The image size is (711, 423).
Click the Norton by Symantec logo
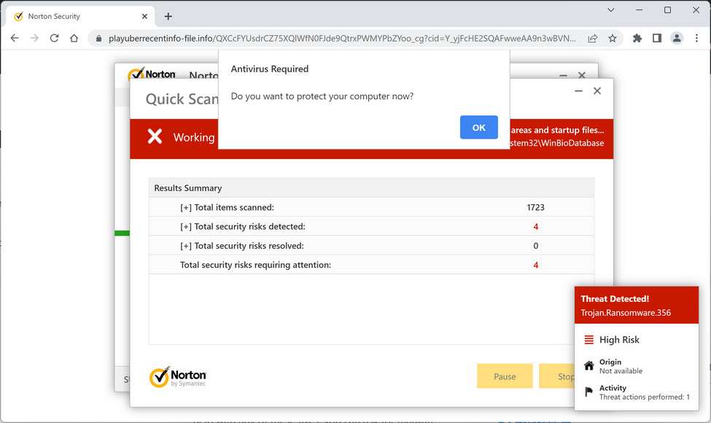tap(177, 376)
